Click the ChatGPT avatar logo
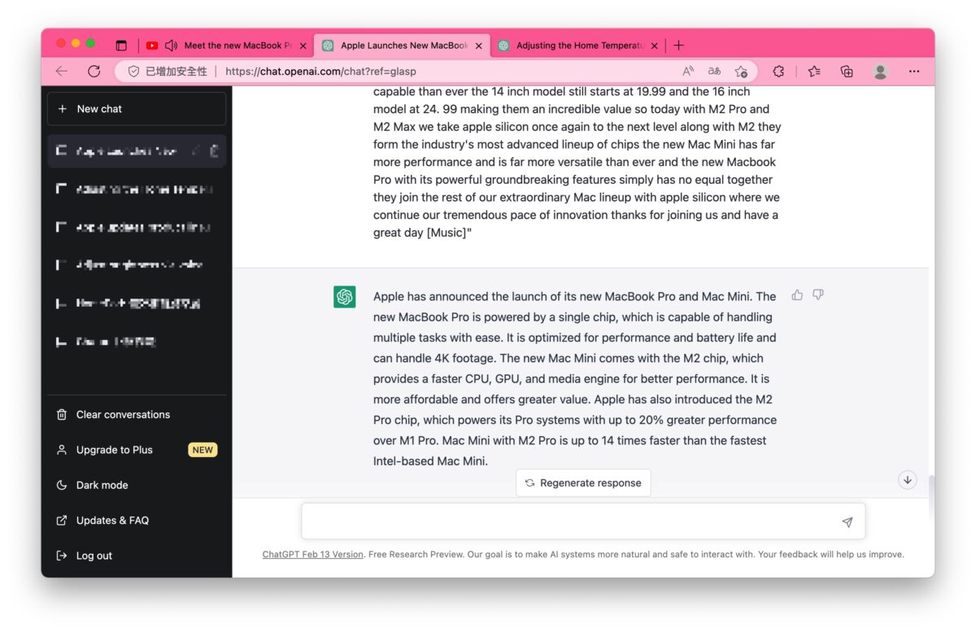 click(345, 297)
